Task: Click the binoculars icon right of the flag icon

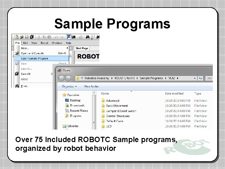Action: tap(74, 37)
